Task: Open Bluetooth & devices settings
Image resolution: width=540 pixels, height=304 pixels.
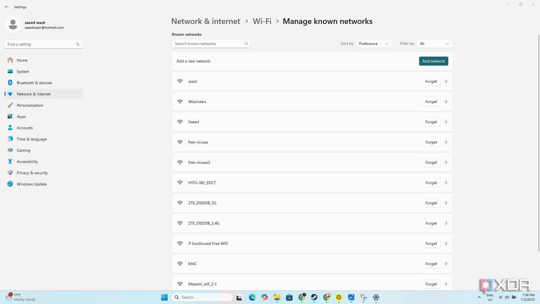Action: (x=44, y=83)
